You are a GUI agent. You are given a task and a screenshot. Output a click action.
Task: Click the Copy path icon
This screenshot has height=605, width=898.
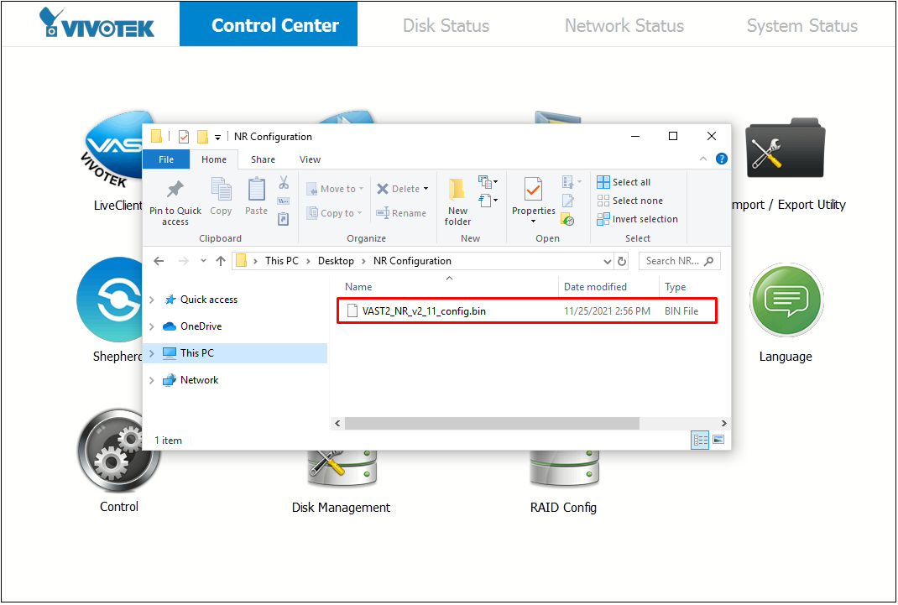click(284, 201)
